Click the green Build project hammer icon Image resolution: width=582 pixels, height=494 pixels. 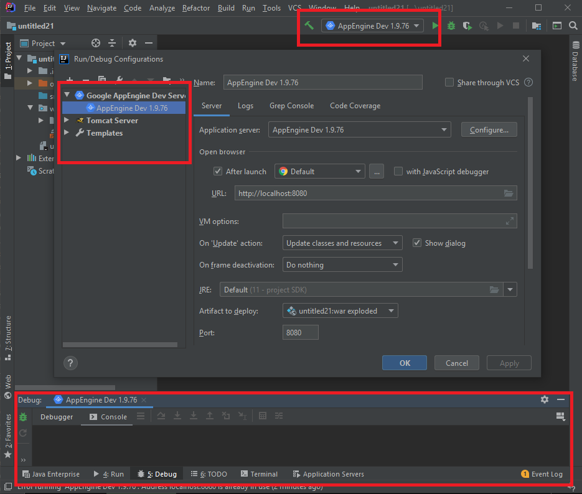coord(309,26)
